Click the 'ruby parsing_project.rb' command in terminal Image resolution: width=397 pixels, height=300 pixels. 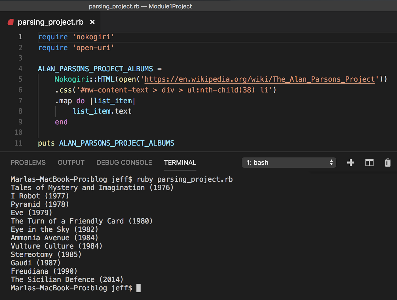[185, 179]
